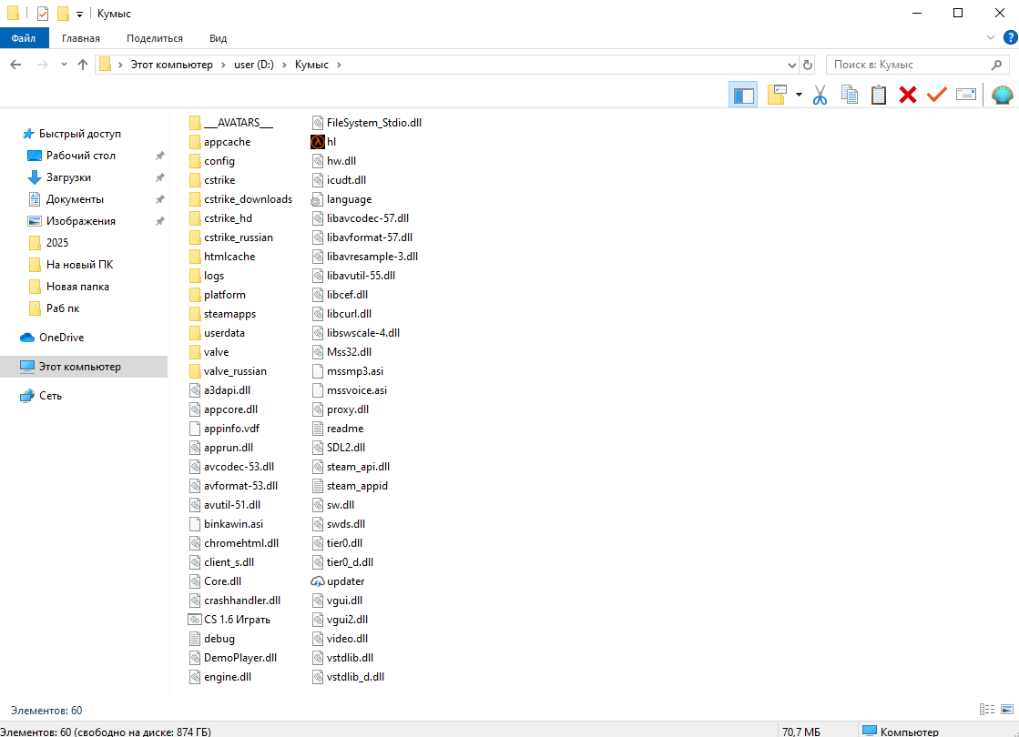This screenshot has height=737, width=1019.
Task: Click the preview pane toolbar icon
Action: click(743, 96)
